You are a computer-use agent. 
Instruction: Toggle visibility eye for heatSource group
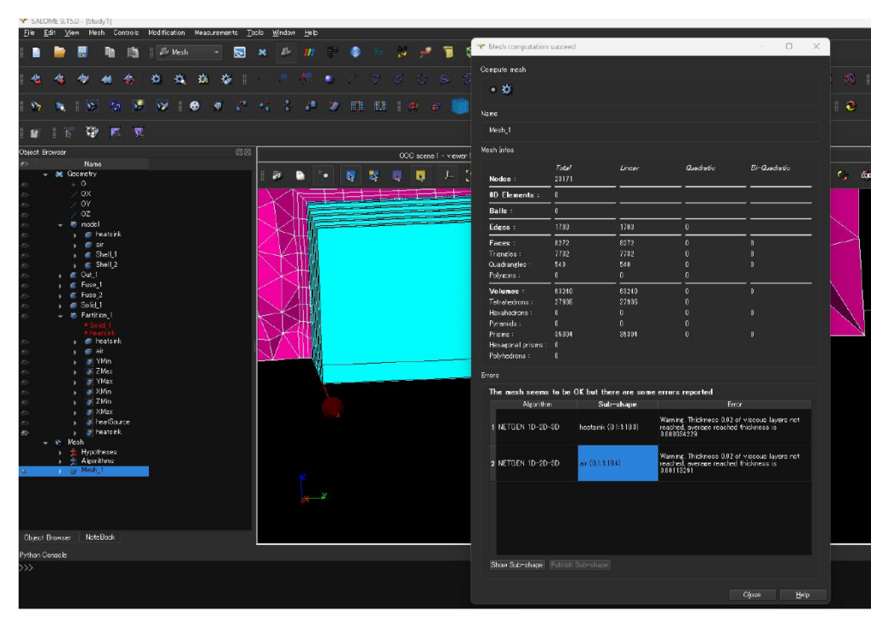pos(25,422)
